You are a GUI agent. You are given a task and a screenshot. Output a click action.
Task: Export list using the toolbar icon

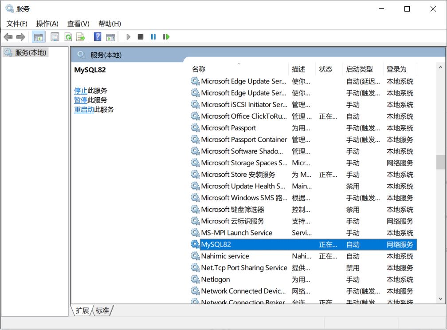(x=81, y=37)
